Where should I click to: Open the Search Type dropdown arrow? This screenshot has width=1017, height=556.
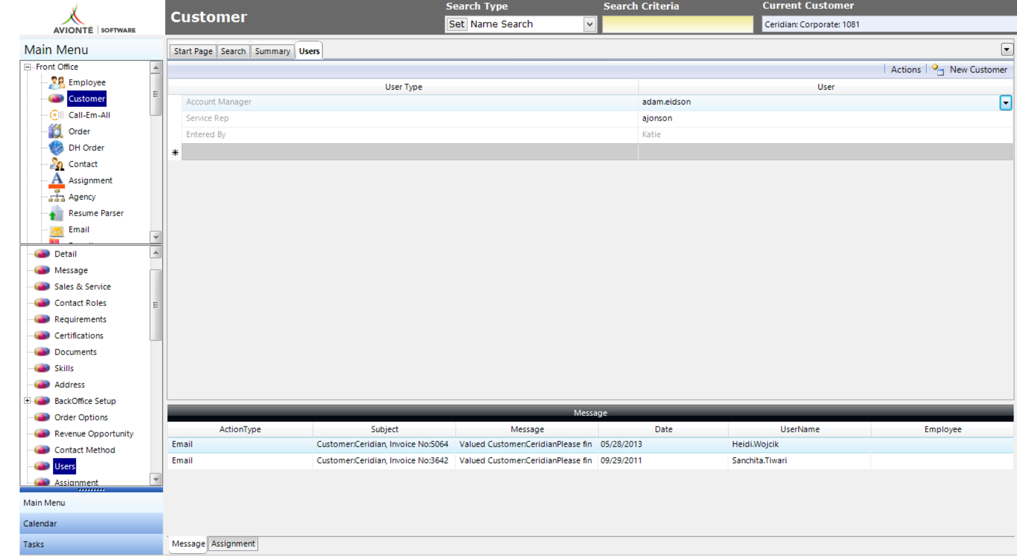click(589, 24)
